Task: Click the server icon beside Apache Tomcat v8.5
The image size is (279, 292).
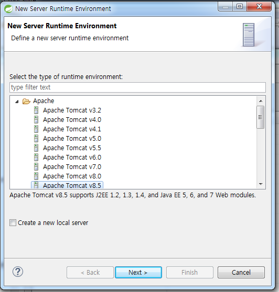Action: tap(36, 185)
